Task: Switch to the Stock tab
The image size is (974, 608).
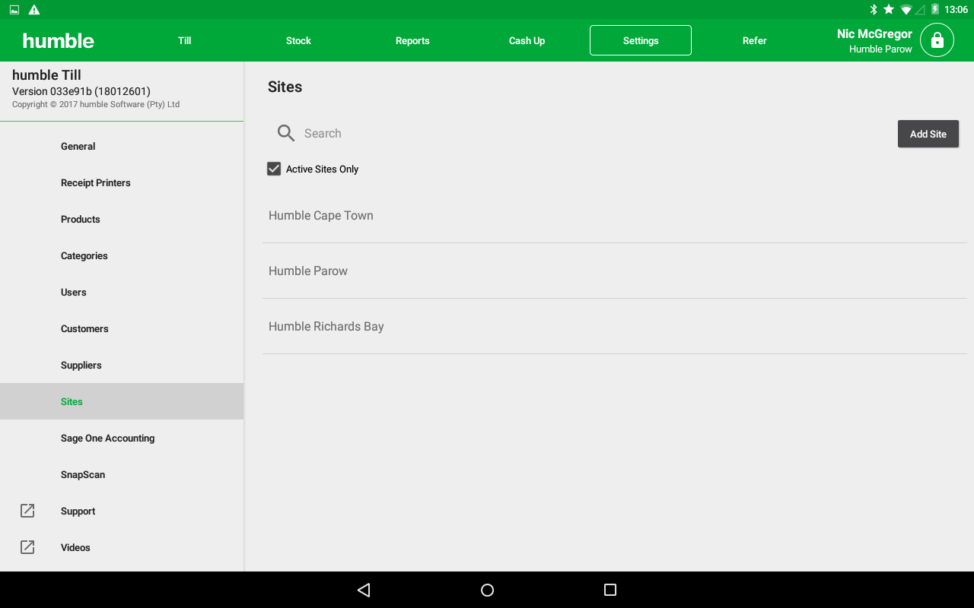Action: pos(298,40)
